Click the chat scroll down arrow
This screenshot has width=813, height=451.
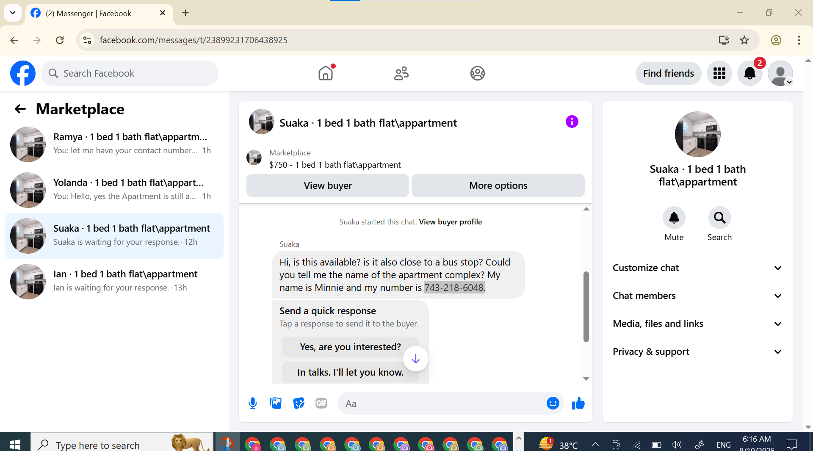[x=586, y=379]
